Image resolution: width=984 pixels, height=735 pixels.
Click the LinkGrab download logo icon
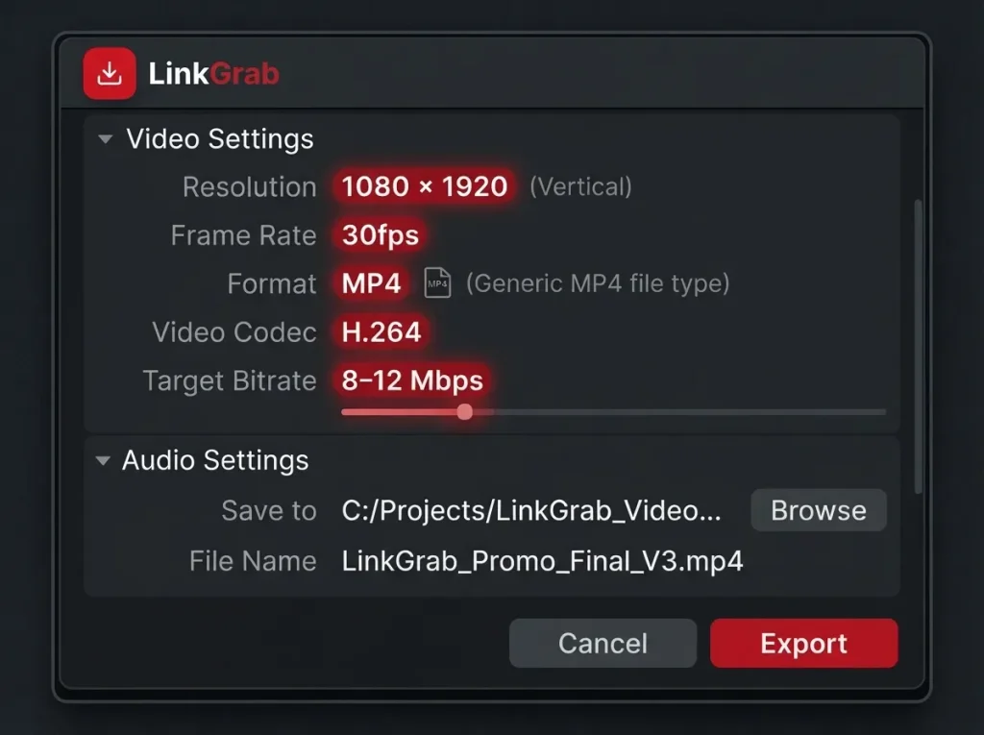tap(110, 73)
